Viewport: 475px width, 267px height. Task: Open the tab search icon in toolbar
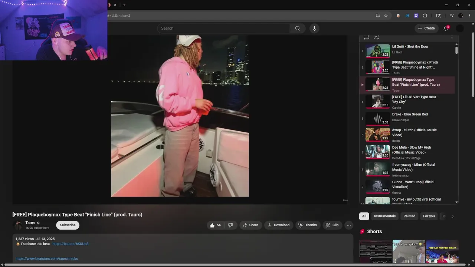click(x=438, y=16)
